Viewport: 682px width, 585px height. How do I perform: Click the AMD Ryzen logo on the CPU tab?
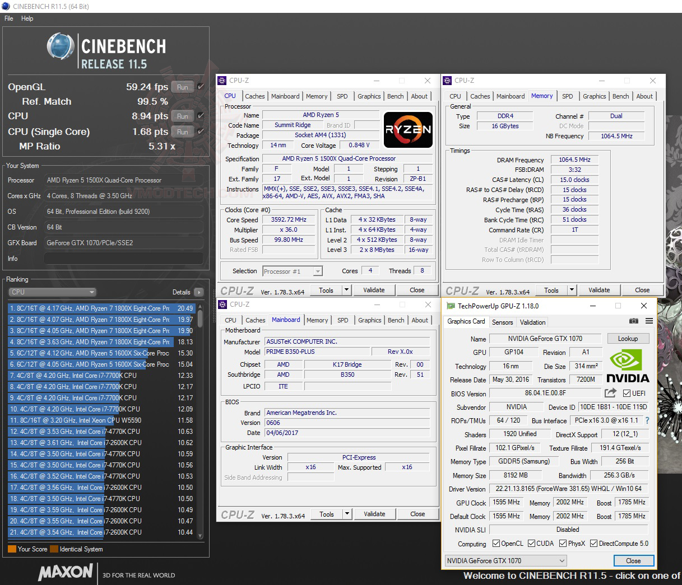click(408, 130)
